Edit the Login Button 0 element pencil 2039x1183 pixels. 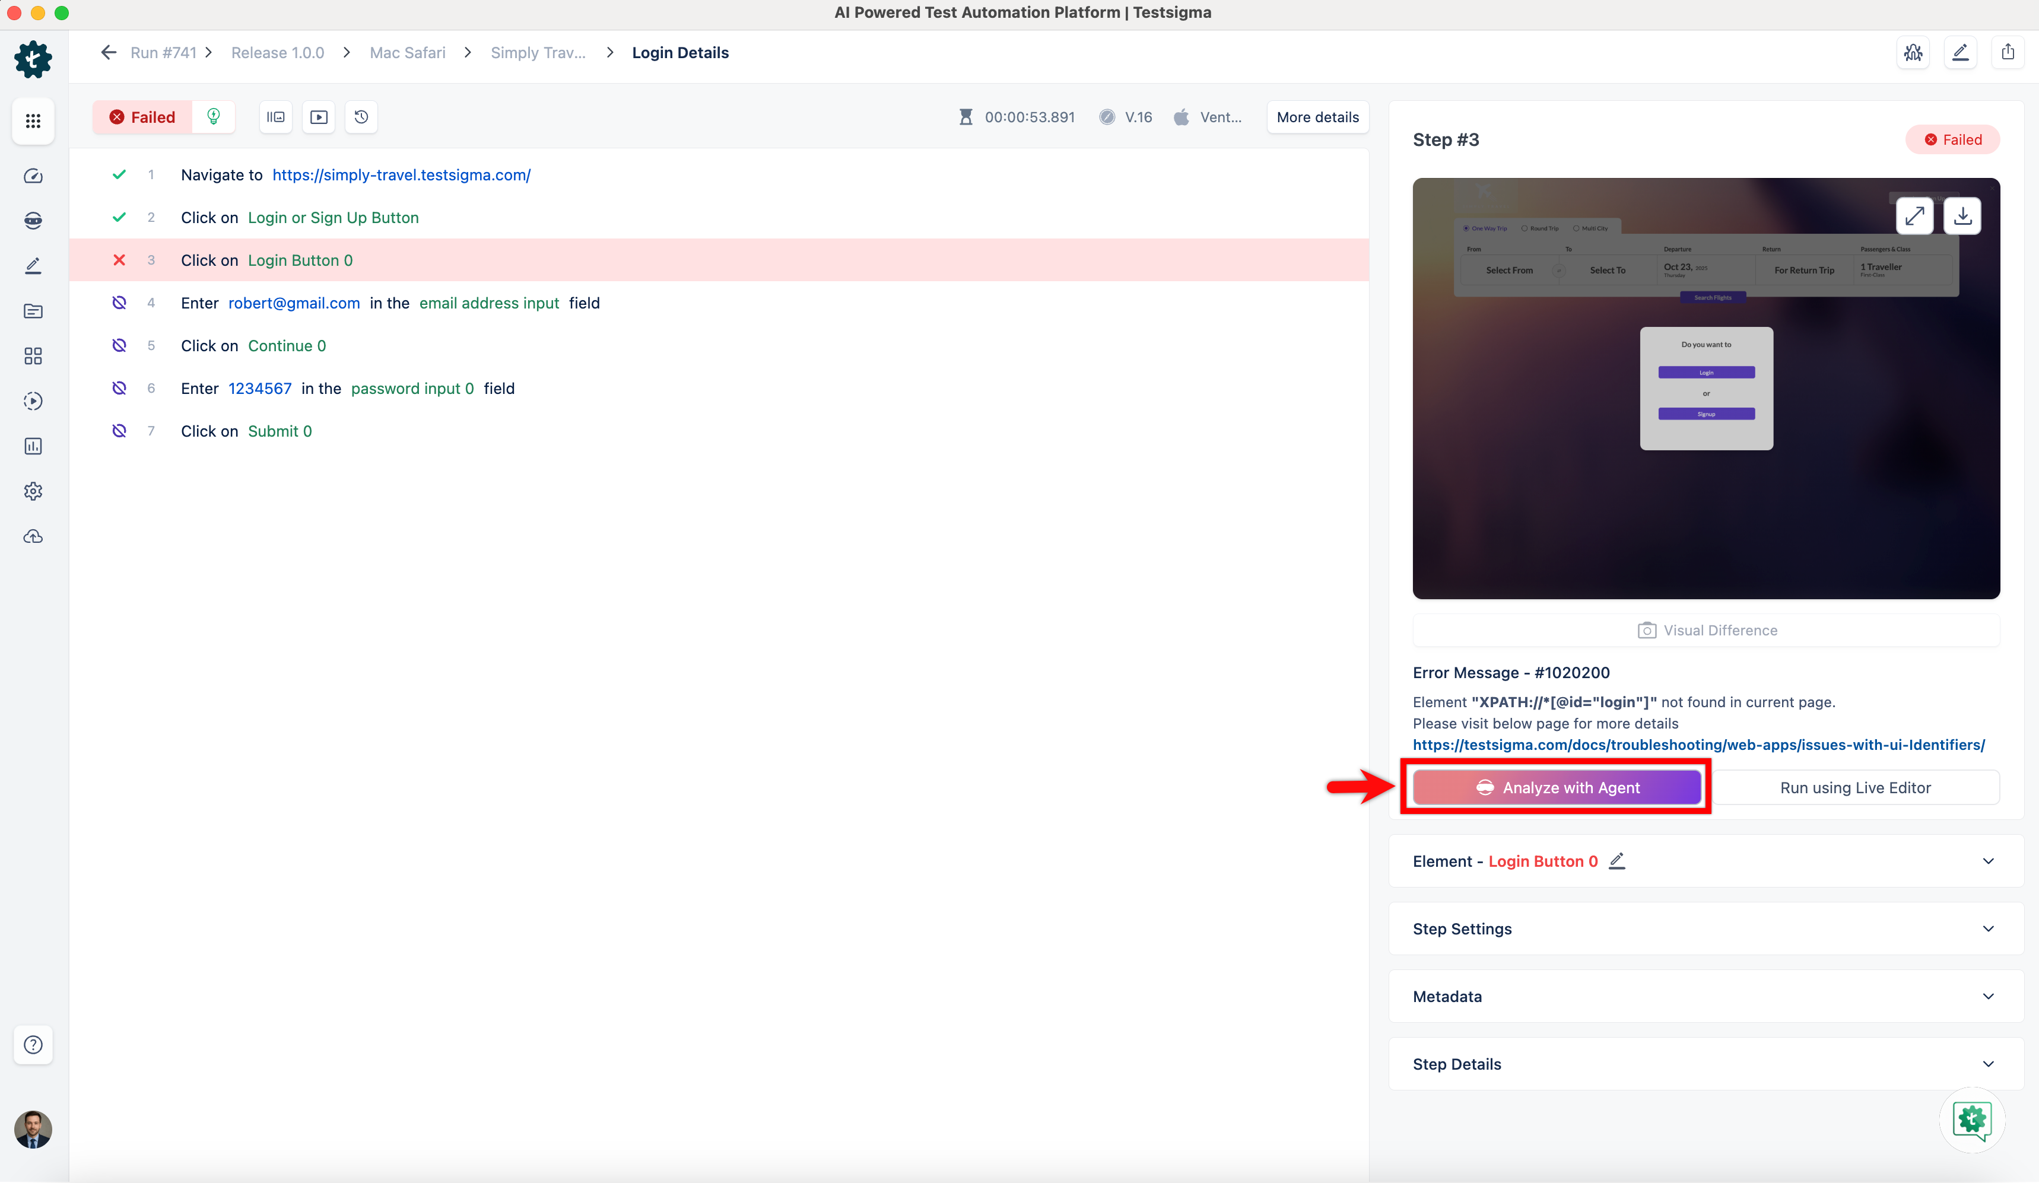[1616, 861]
